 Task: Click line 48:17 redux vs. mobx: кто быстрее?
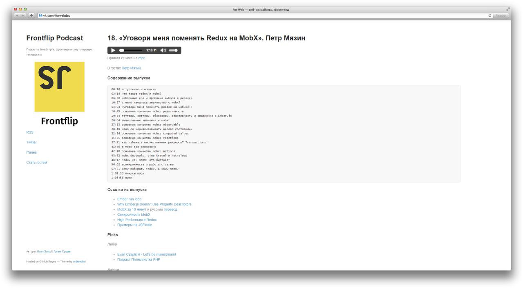[x=141, y=160]
